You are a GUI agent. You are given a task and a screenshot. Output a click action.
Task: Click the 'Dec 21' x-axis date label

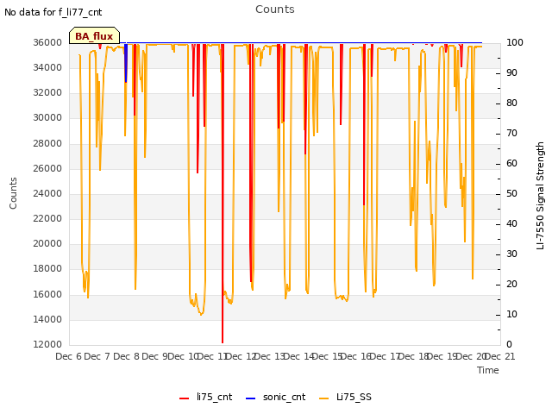(500, 356)
